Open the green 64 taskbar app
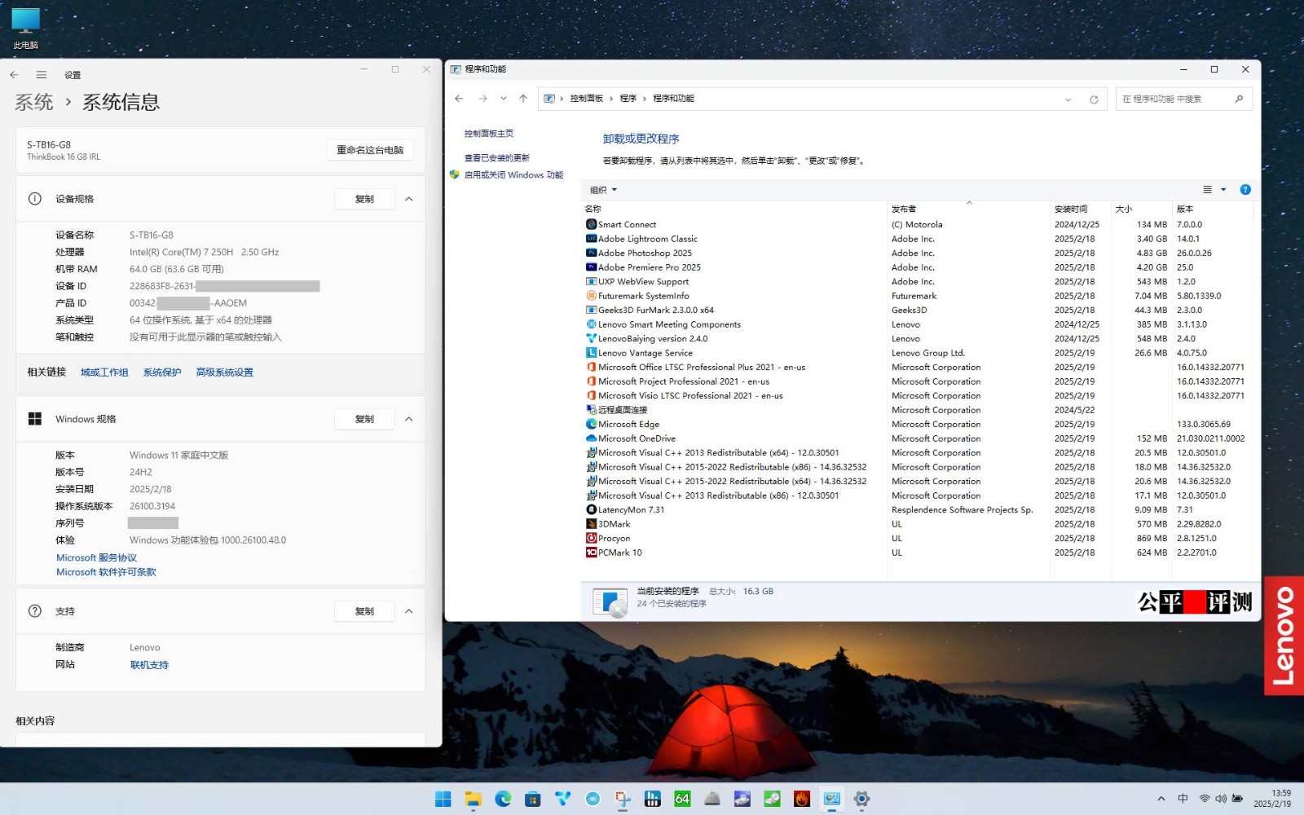The height and width of the screenshot is (815, 1304). [x=682, y=800]
